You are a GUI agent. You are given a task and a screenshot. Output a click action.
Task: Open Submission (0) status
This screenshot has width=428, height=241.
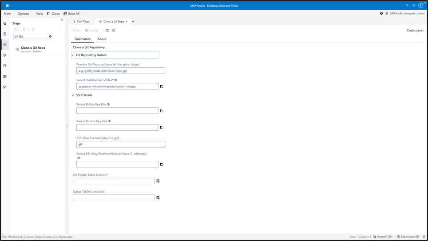(x=408, y=237)
